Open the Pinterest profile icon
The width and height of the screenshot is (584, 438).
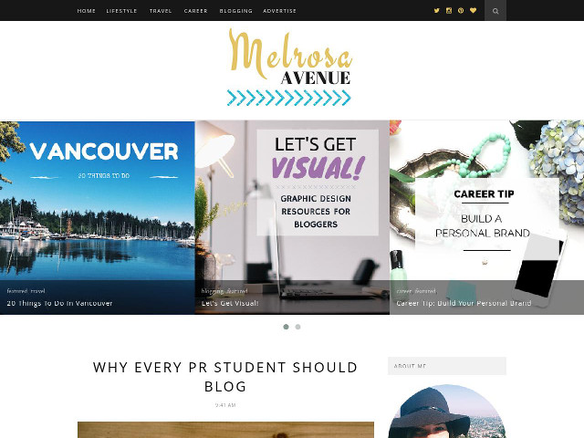click(x=461, y=11)
